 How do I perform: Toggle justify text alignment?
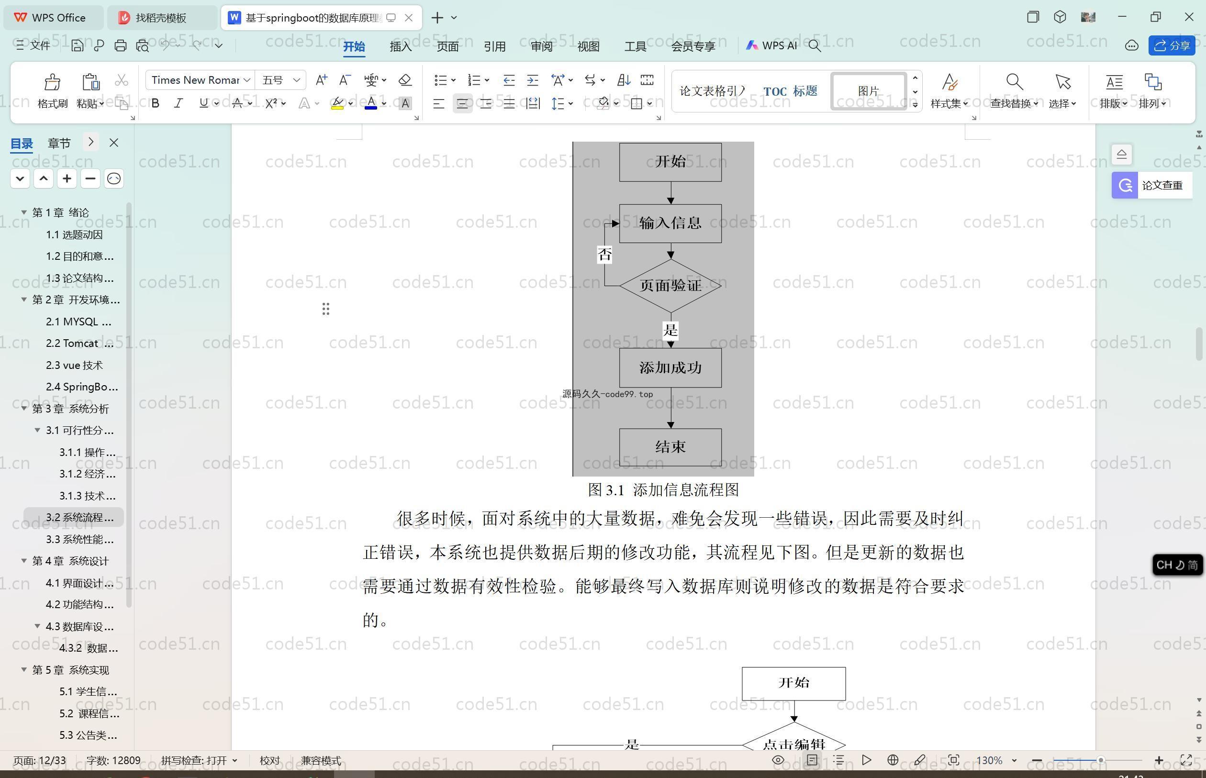point(509,103)
